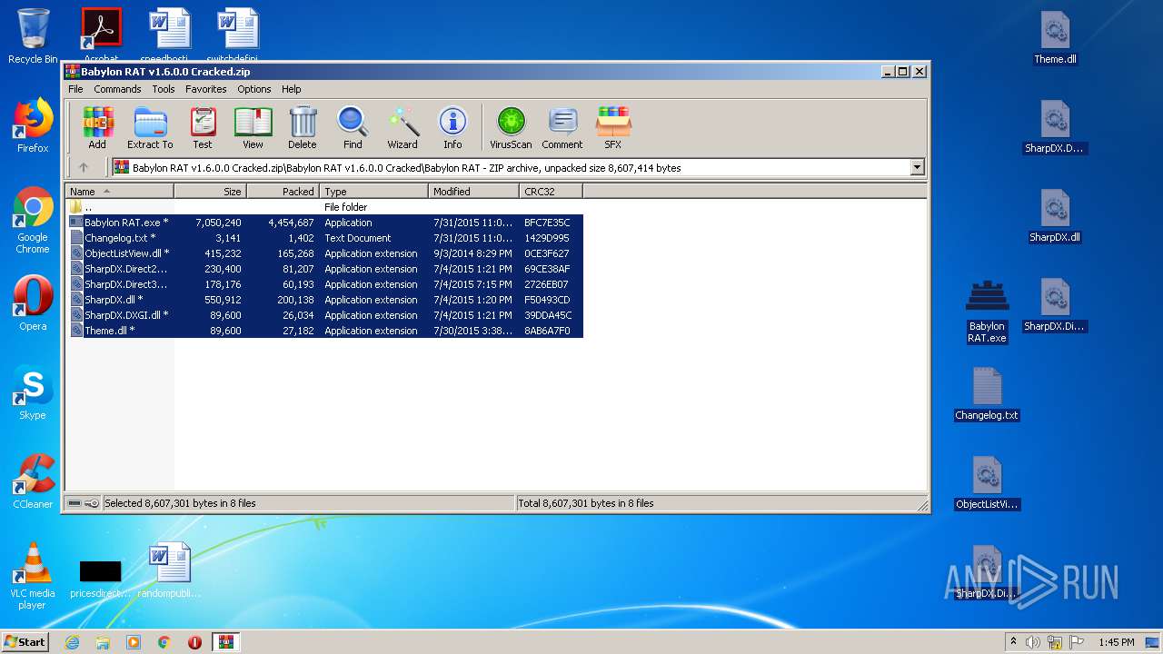Image resolution: width=1163 pixels, height=654 pixels.
Task: Expand the archive path dropdown
Action: pos(917,167)
